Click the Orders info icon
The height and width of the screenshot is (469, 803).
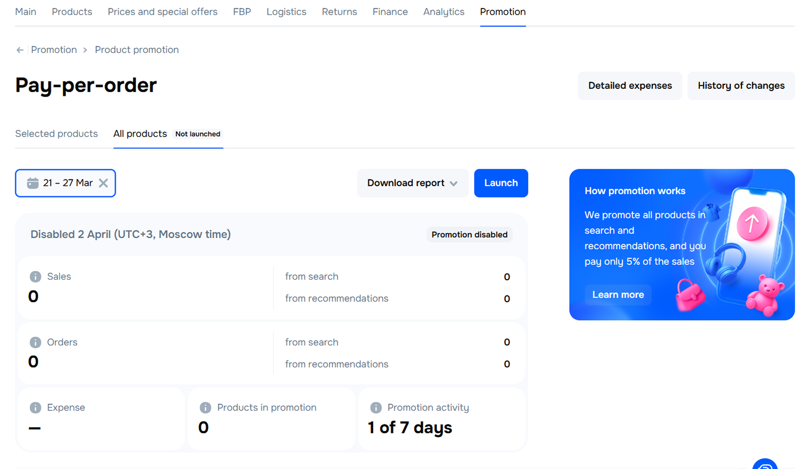pyautogui.click(x=35, y=342)
